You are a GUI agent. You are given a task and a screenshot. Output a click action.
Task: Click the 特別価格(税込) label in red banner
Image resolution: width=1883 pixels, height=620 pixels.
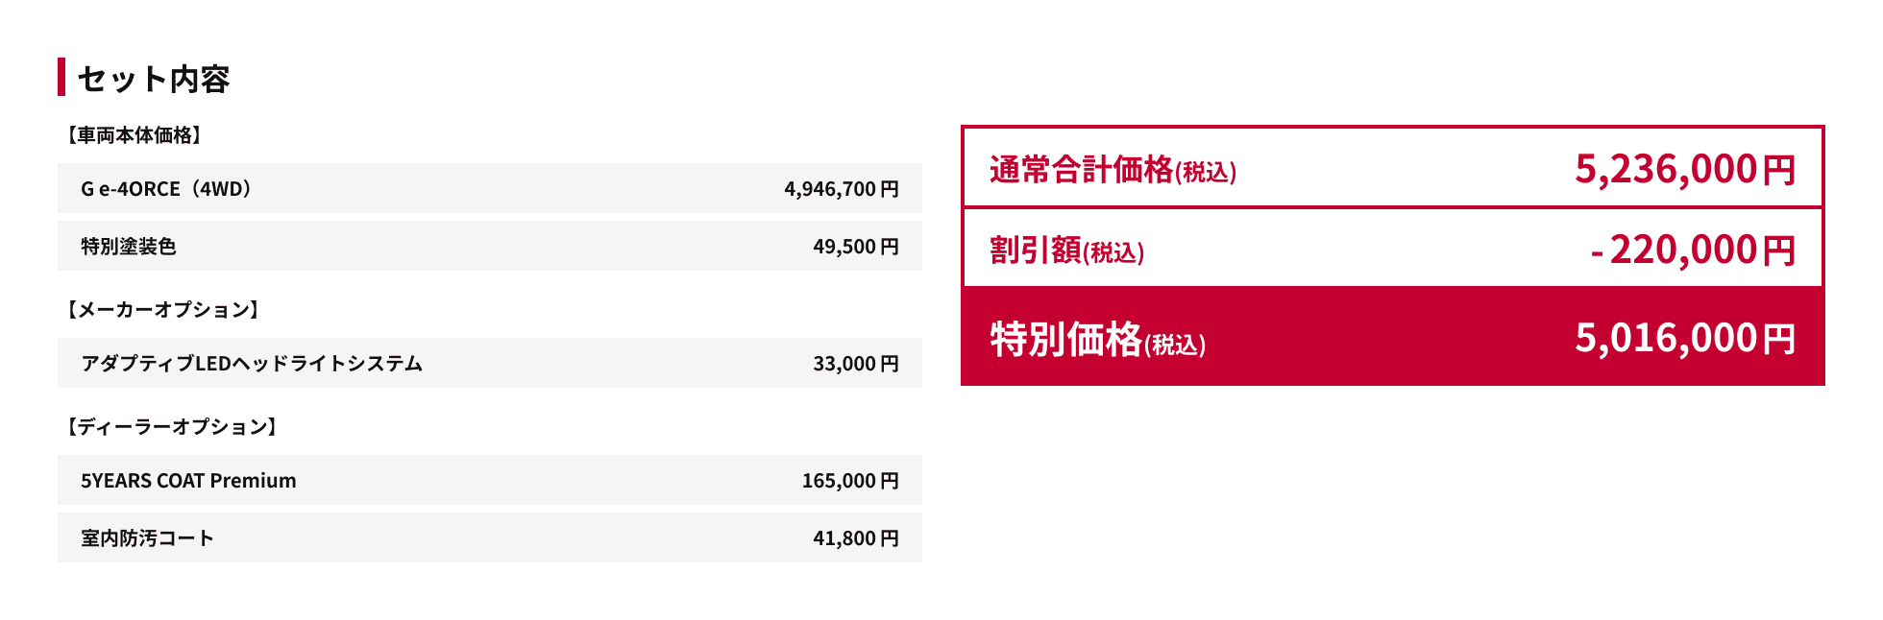click(1097, 340)
